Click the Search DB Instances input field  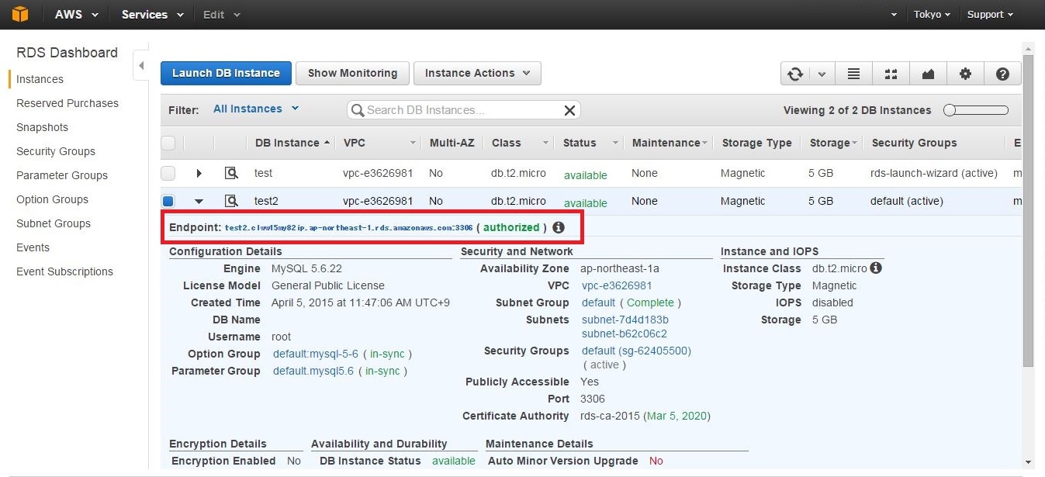coord(464,110)
